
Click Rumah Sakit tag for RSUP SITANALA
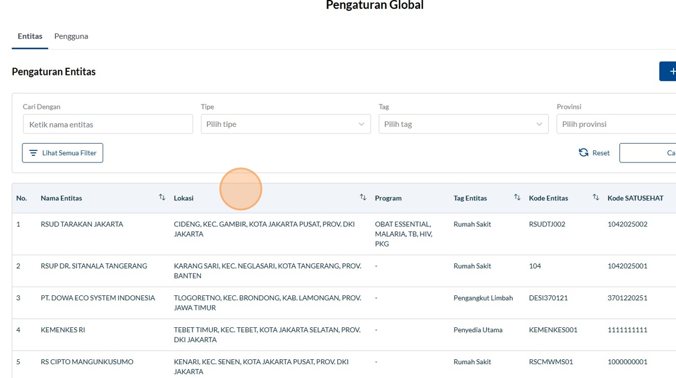[472, 266]
